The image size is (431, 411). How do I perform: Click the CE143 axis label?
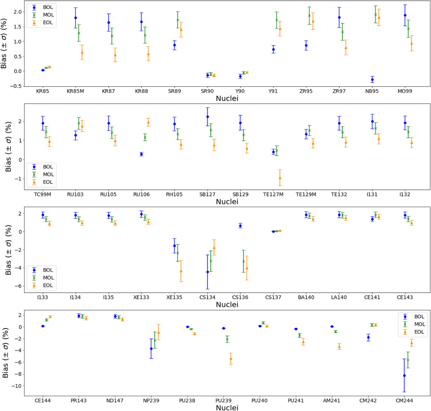[x=405, y=297]
